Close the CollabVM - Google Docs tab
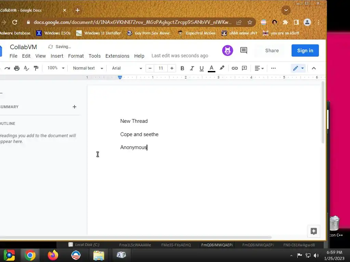 (x=65, y=10)
